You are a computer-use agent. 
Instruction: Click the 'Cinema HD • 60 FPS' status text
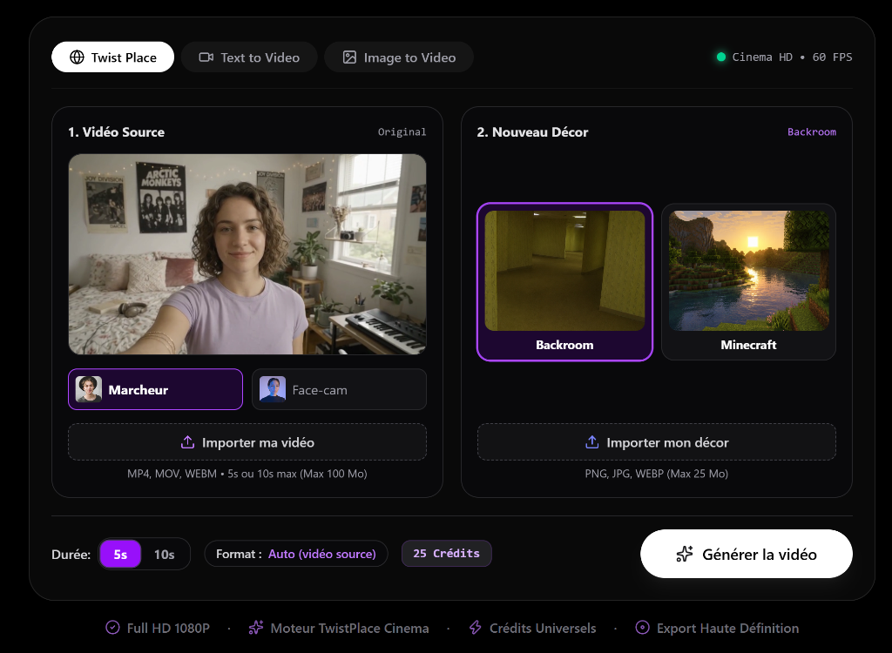[793, 57]
